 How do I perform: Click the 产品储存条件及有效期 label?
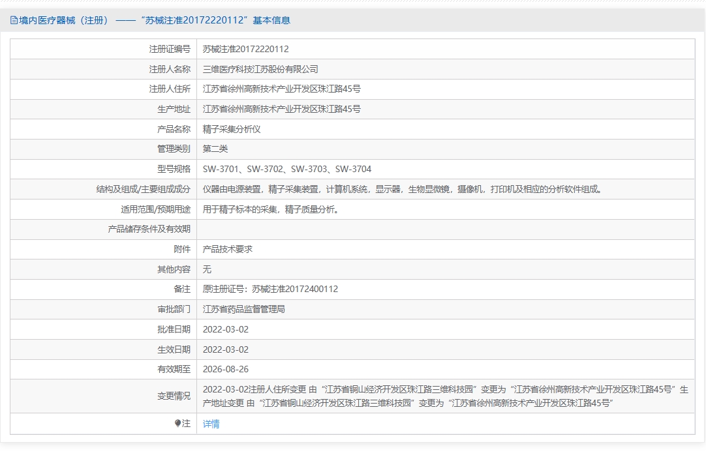(149, 229)
